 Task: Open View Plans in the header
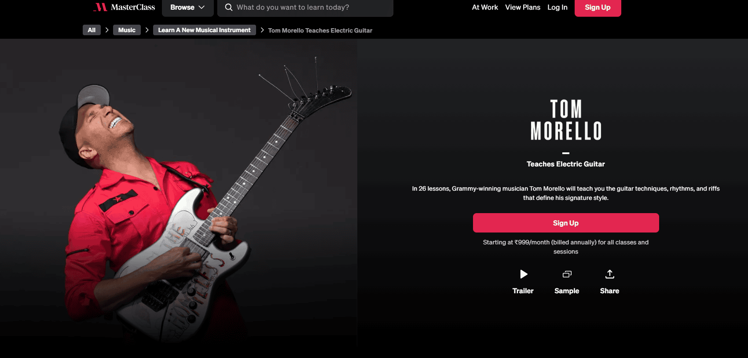[x=523, y=7]
